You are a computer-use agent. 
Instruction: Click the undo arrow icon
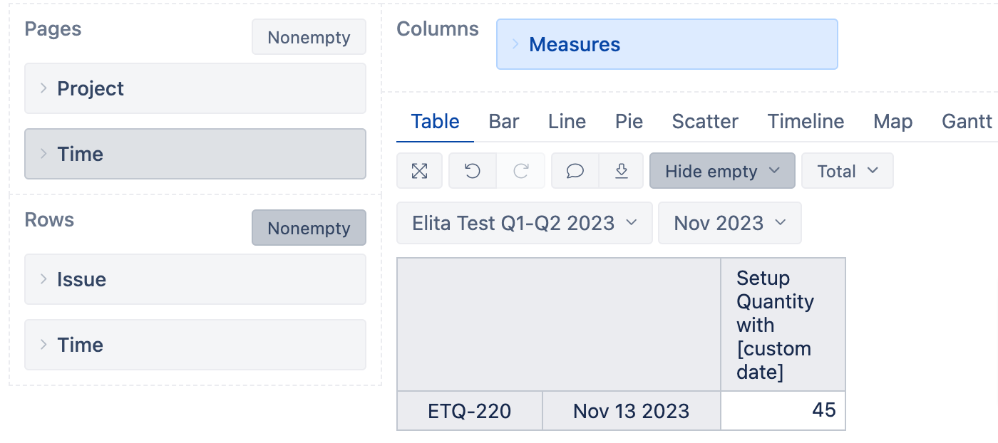pyautogui.click(x=472, y=171)
